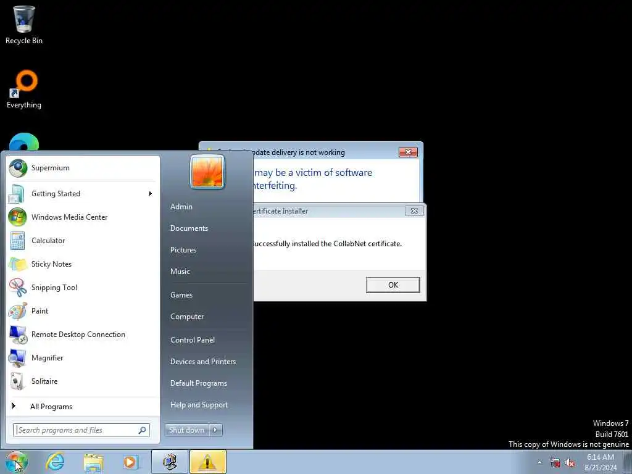Screen dimensions: 632x474
Task: Click the search magnifier icon
Action: click(x=142, y=430)
